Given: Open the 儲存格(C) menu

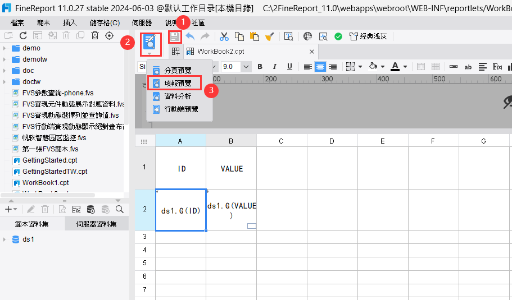Looking at the screenshot, I should click(105, 23).
